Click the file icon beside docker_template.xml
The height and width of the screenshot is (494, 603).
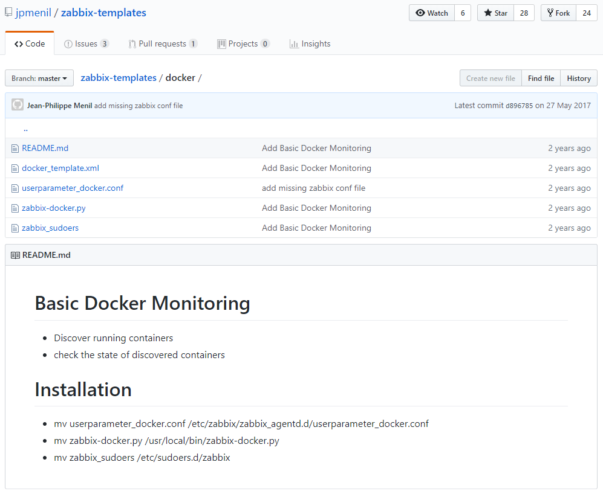[x=16, y=168]
